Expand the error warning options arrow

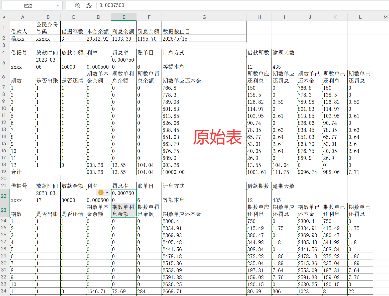coord(107,193)
